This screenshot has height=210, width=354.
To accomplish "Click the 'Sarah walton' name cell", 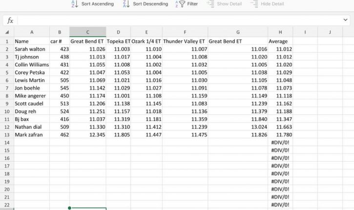I will [32, 49].
